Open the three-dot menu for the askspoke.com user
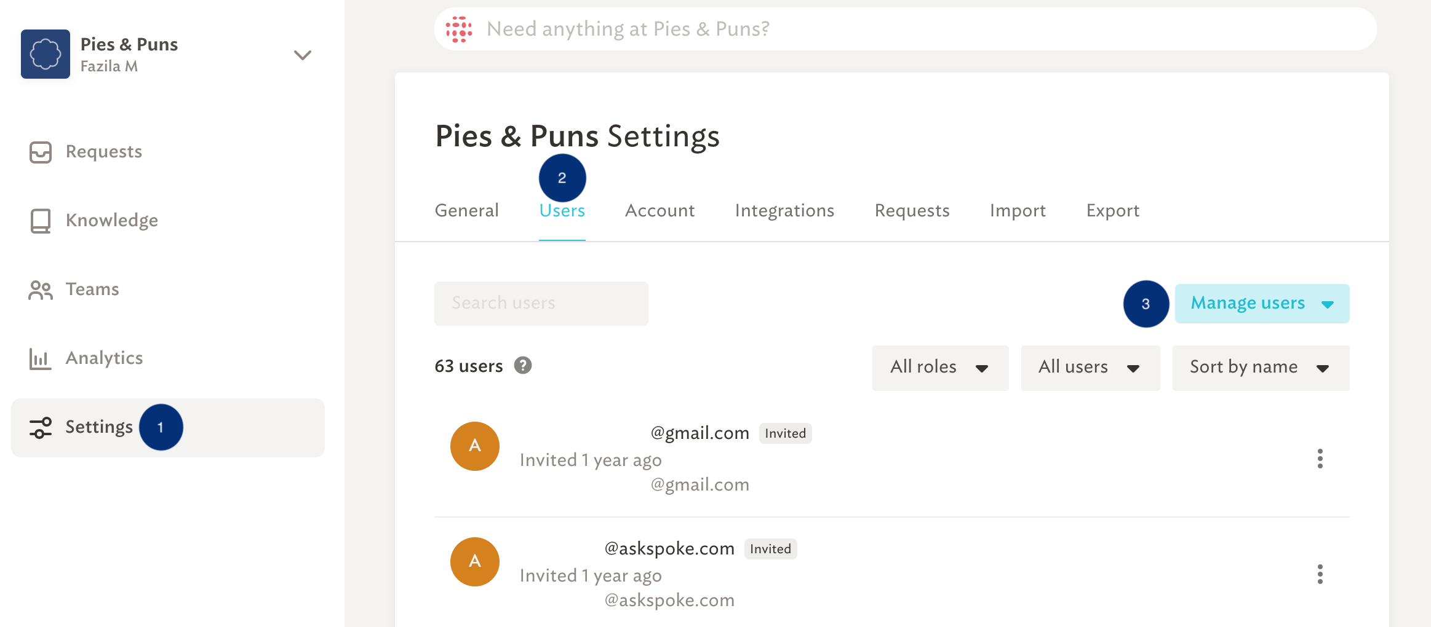Screen dimensions: 1431x627 1320,574
